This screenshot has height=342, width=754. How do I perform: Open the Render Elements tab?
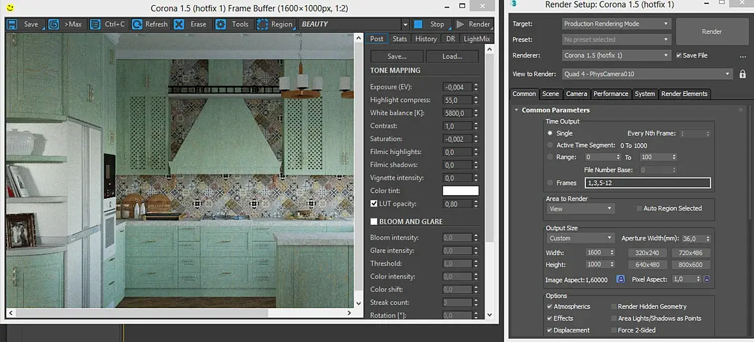click(684, 94)
